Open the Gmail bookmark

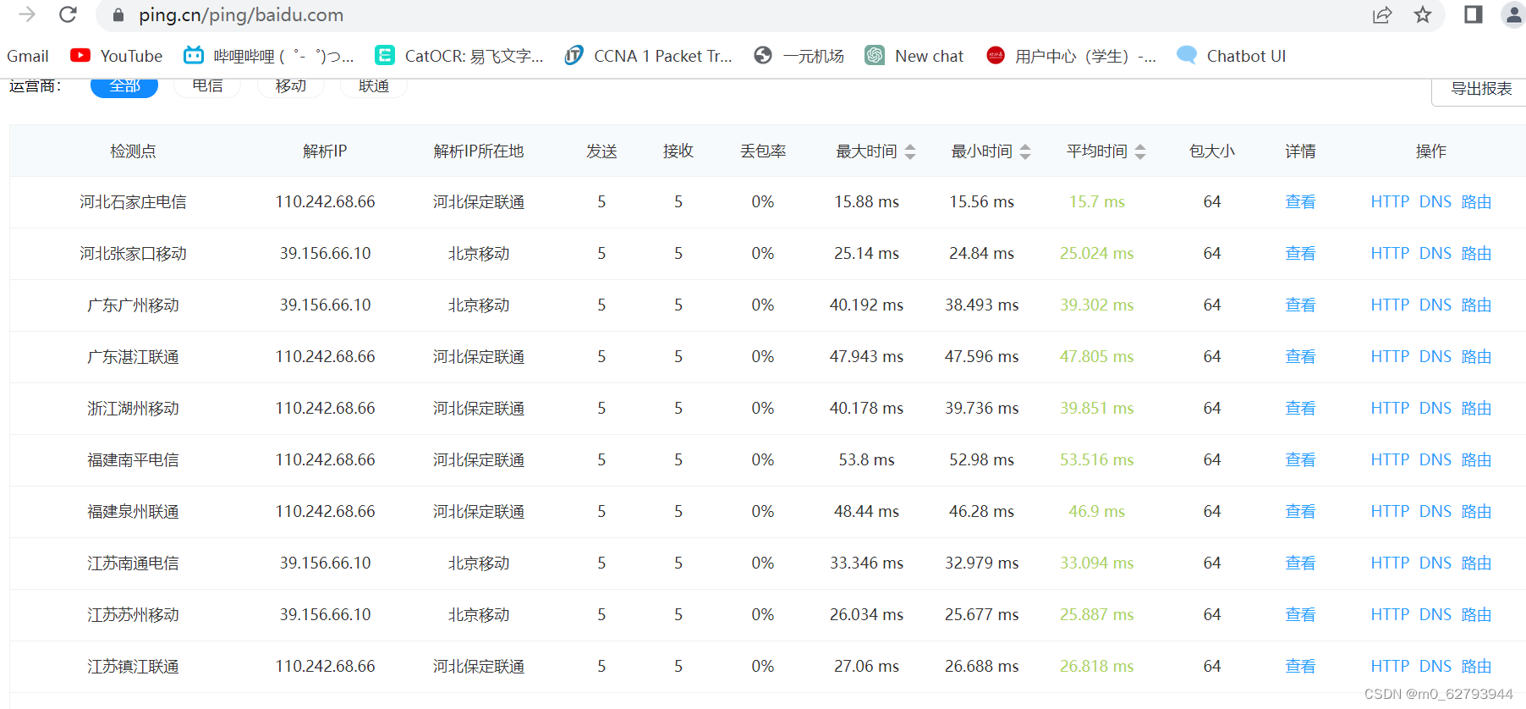28,56
